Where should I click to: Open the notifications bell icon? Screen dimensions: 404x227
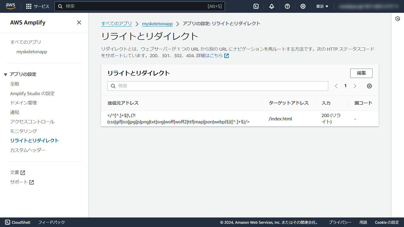272,6
